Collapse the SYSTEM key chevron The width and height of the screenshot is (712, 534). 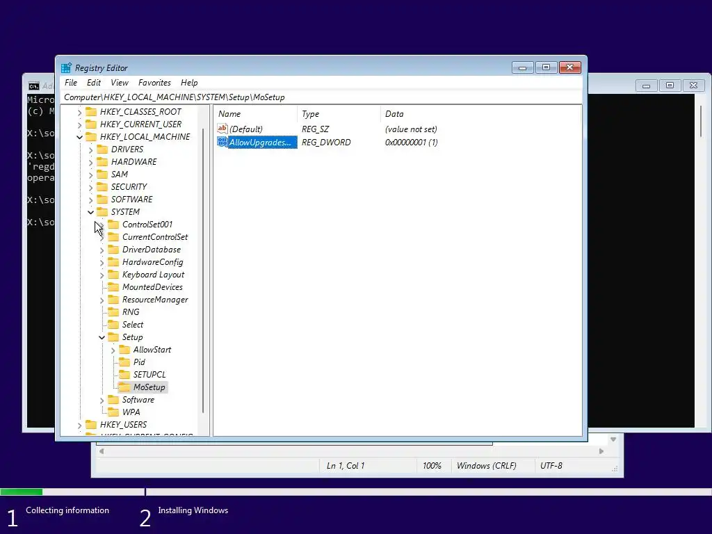tap(90, 212)
